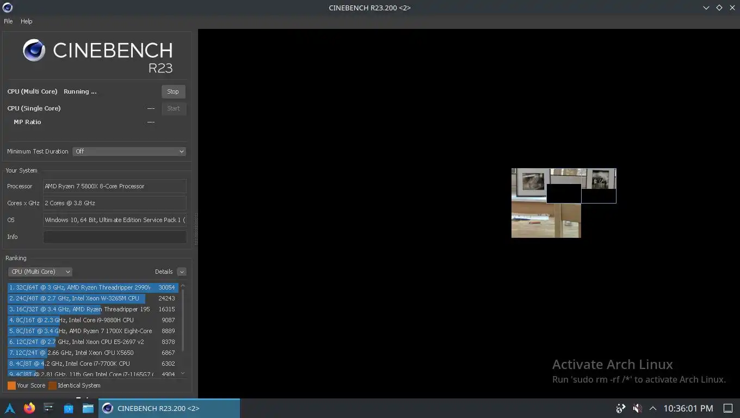Click the Cinebench sphere logo

(34, 51)
